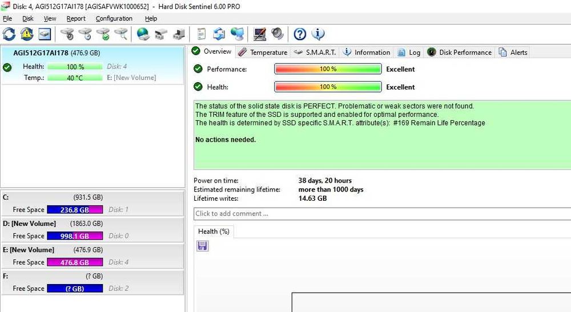This screenshot has height=312, width=571.
Task: Click green status check beside AGI512G17AI178 Health
Action: click(x=7, y=67)
